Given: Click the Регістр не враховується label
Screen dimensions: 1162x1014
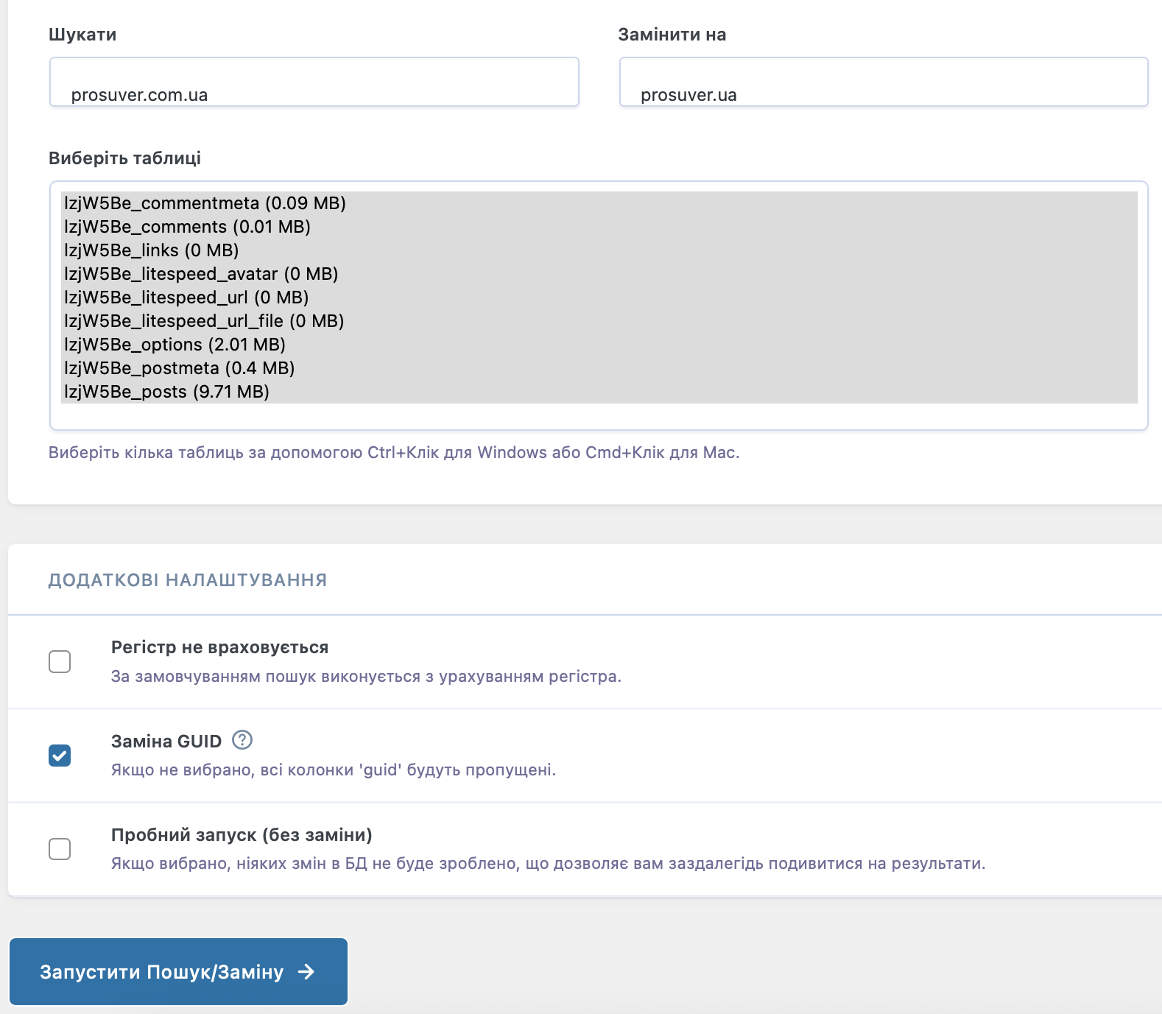Looking at the screenshot, I should click(x=219, y=647).
